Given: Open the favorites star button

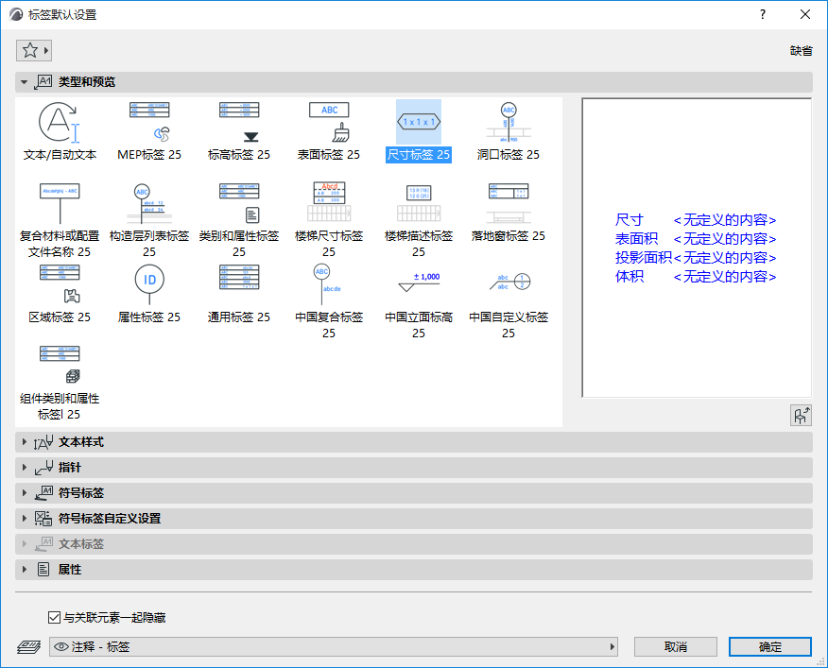Looking at the screenshot, I should tap(34, 51).
